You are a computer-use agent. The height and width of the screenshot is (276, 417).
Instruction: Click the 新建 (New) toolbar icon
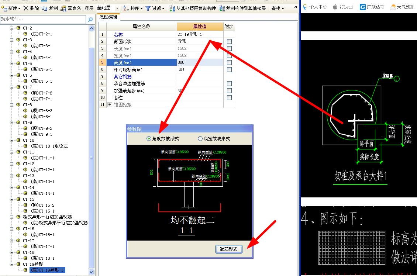pyautogui.click(x=4, y=8)
